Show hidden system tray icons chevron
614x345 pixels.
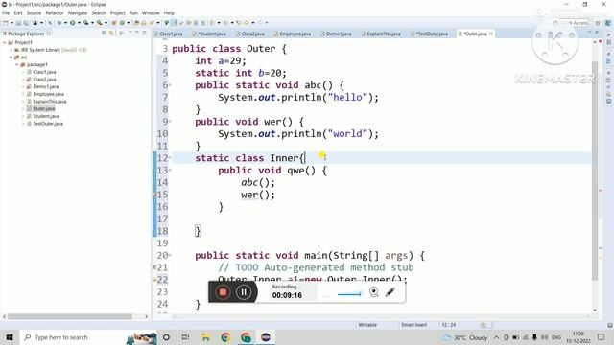(x=496, y=337)
